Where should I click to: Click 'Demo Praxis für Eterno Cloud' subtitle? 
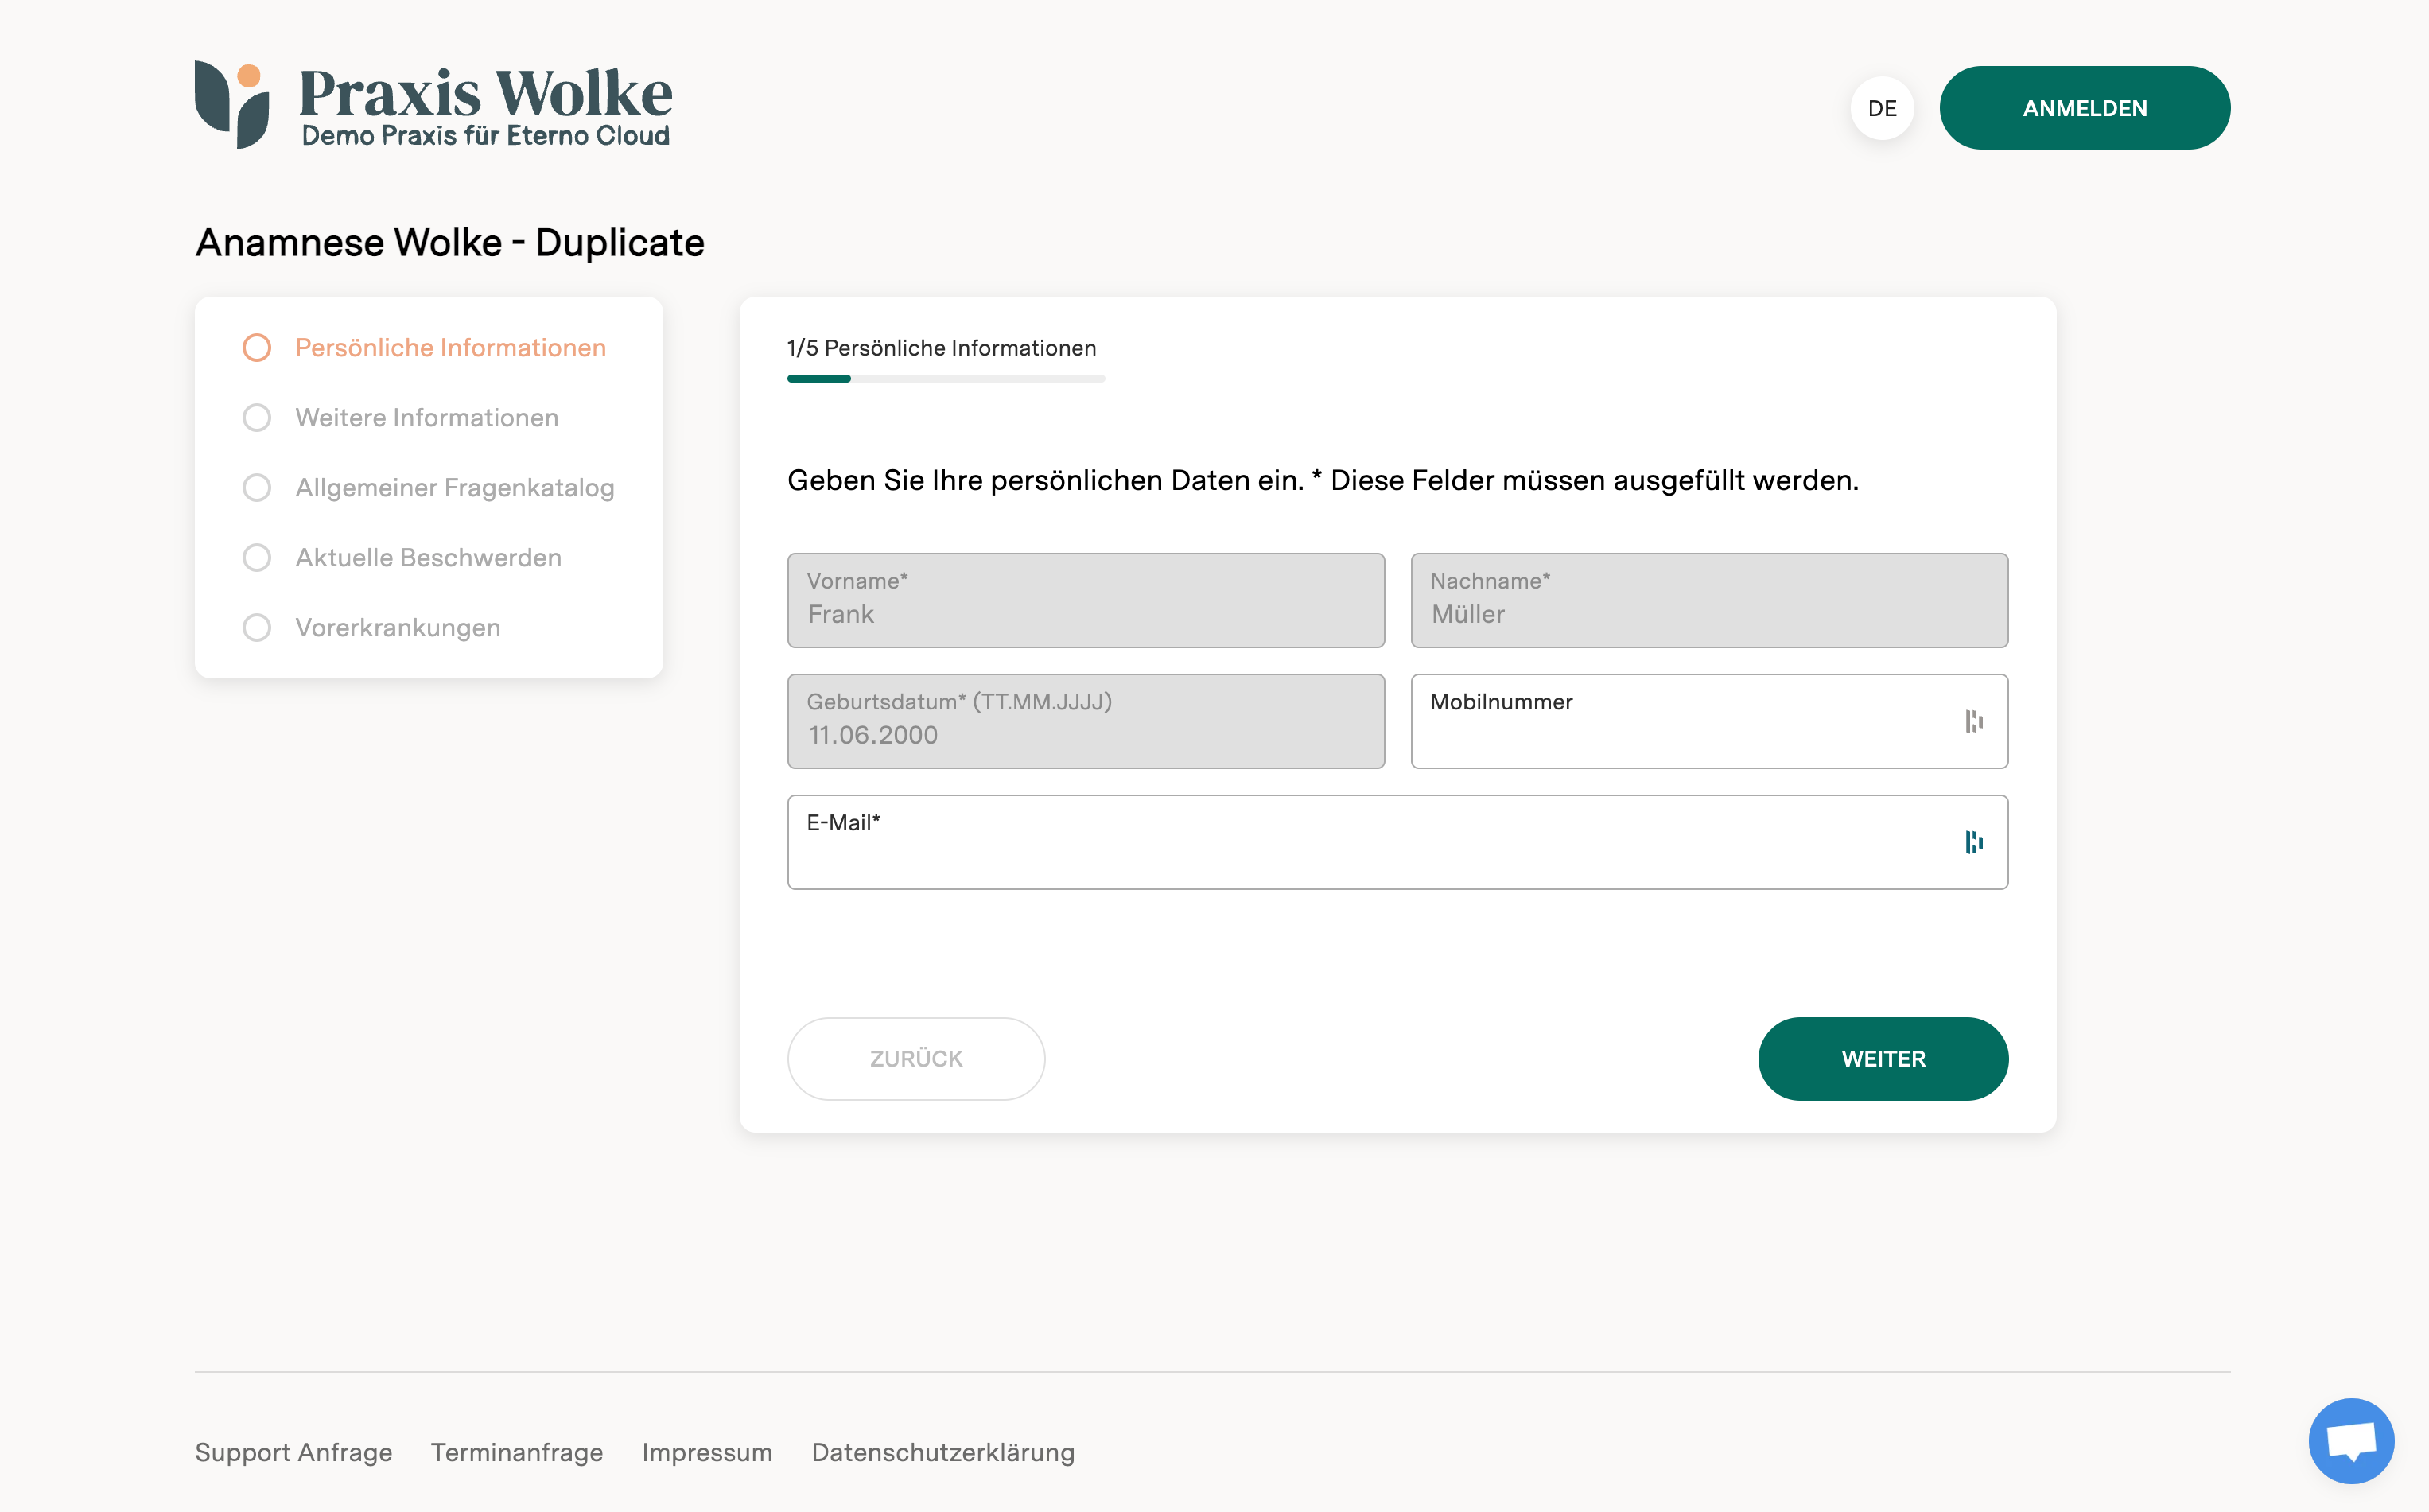click(486, 135)
